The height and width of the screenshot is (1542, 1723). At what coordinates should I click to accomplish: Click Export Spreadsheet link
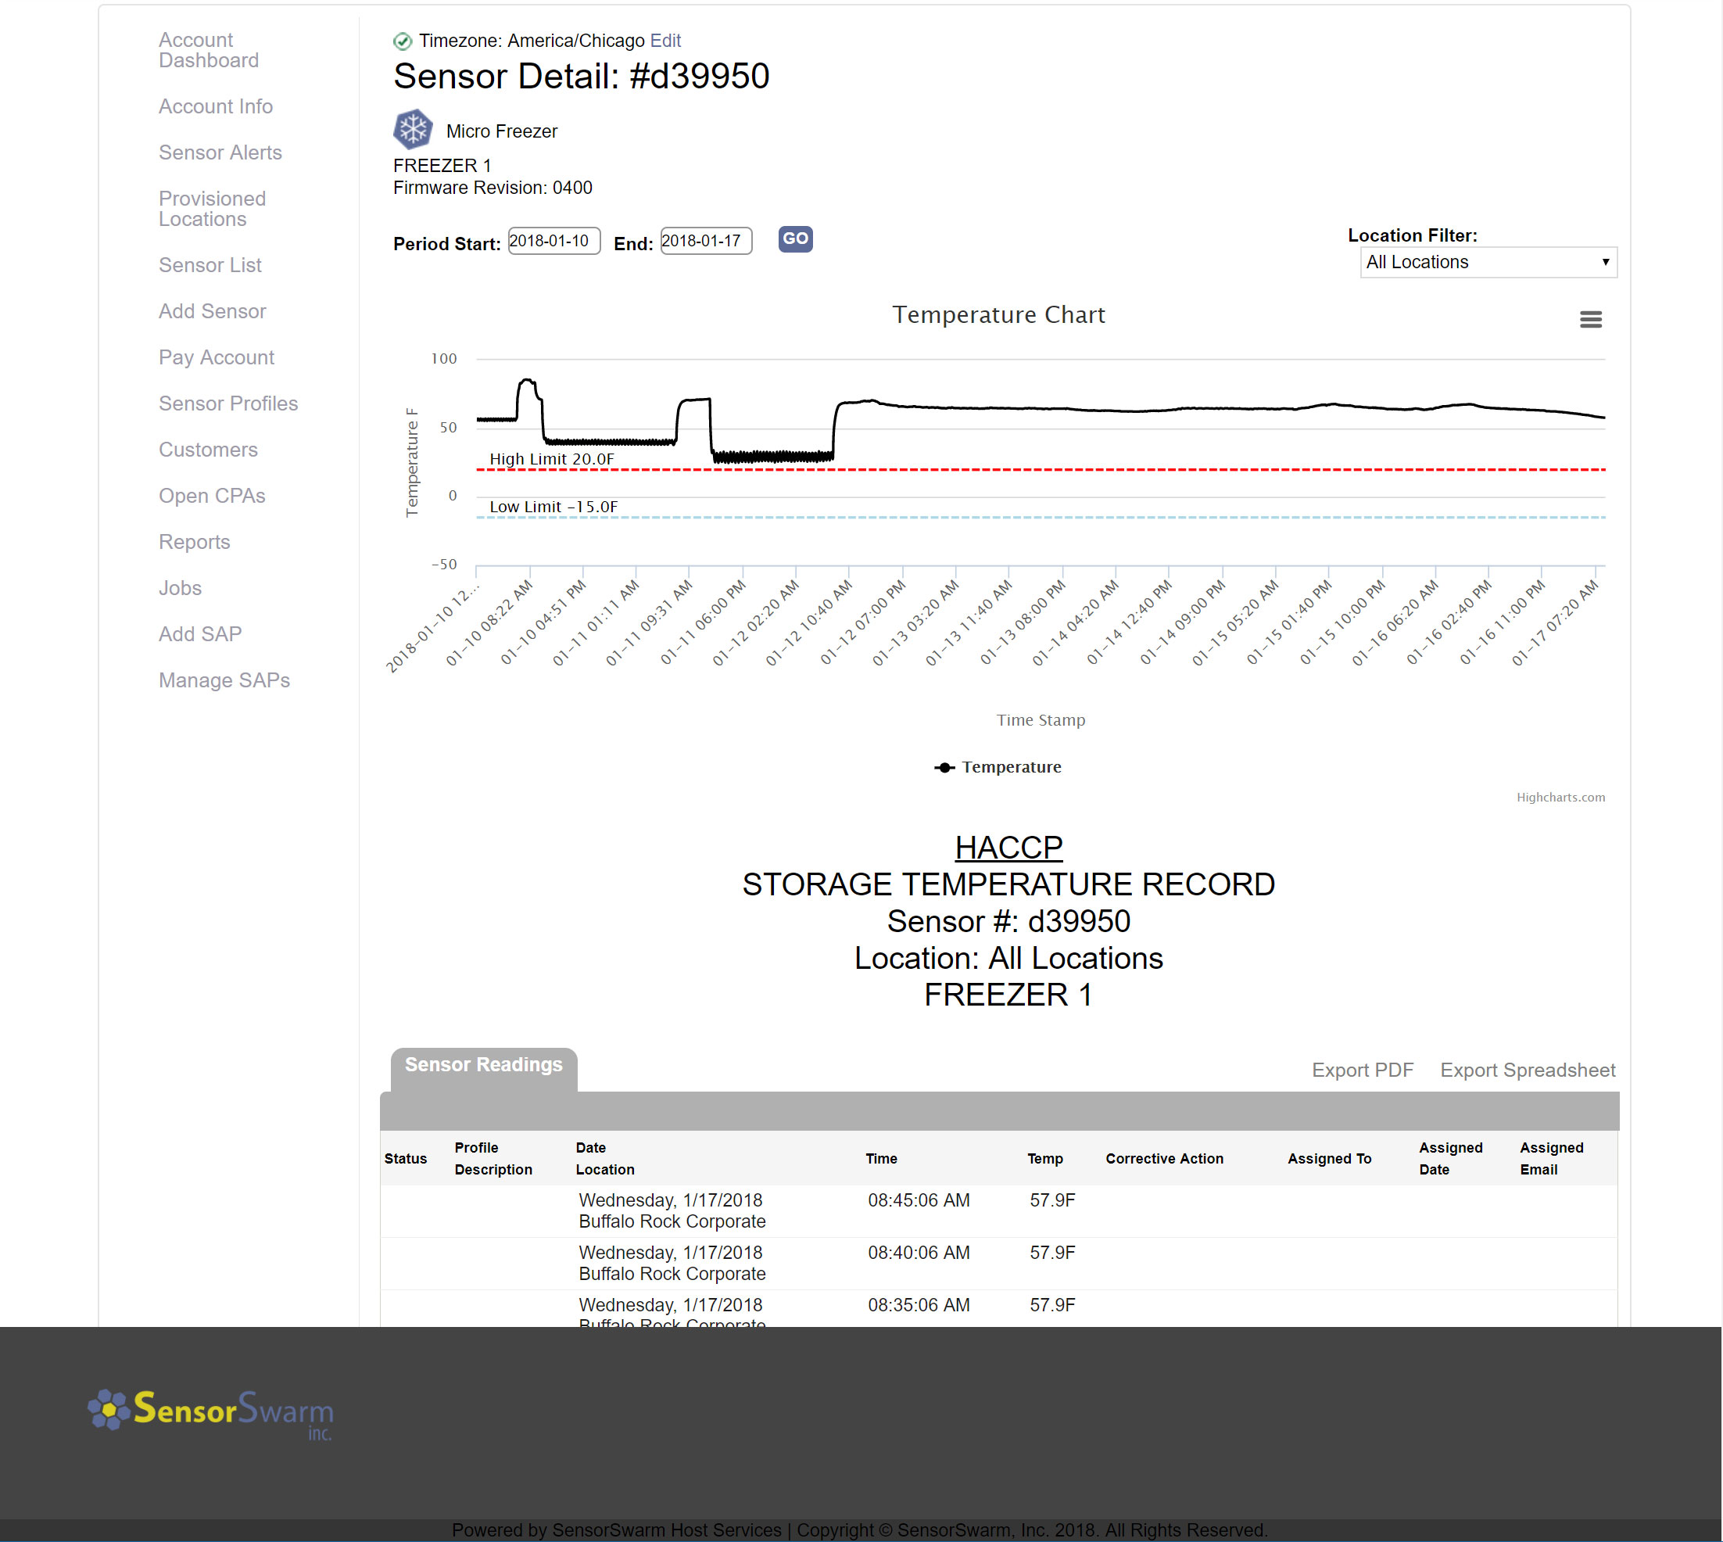tap(1528, 1070)
